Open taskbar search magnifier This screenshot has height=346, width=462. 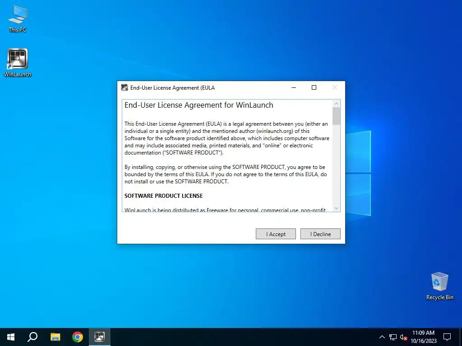32,337
